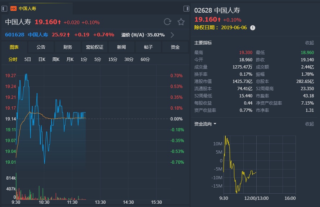Screen dimensions: 320x207
Task: Expand the A-share quote row arrow
Action: 172,35
